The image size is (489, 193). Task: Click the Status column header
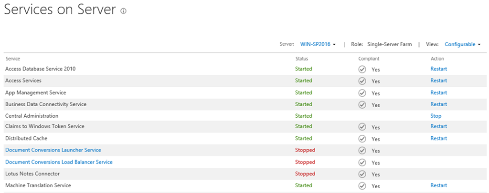(302, 59)
